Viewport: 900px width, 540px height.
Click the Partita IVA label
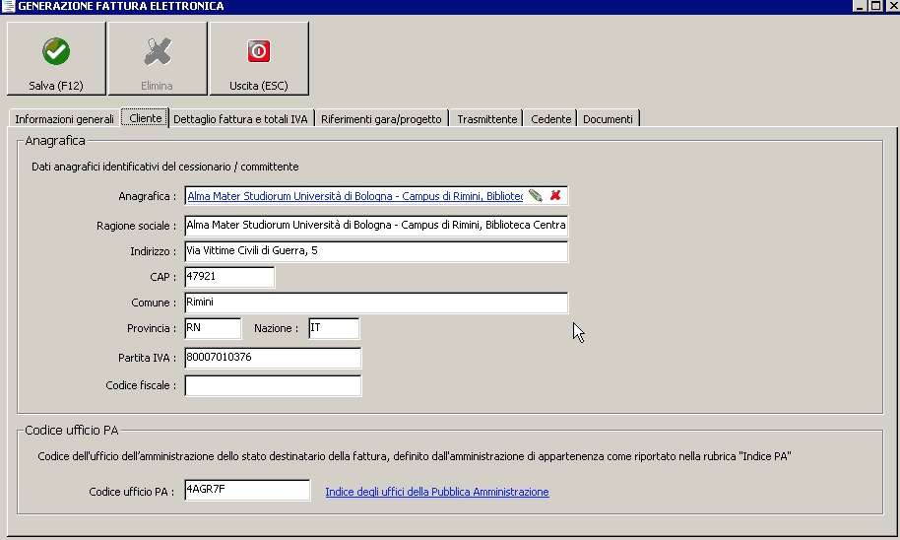pos(147,358)
